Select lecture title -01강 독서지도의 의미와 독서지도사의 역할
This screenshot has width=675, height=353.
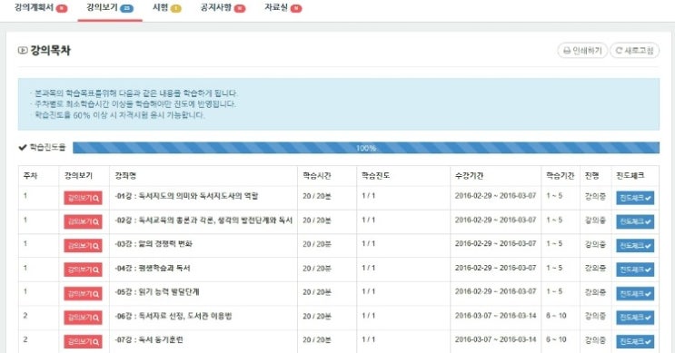coord(186,196)
